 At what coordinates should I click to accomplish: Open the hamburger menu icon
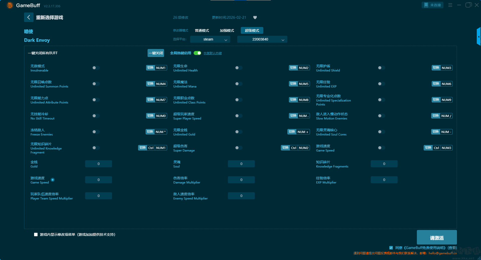tap(450, 5)
